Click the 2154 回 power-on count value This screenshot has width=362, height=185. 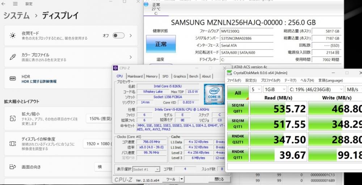click(326, 52)
